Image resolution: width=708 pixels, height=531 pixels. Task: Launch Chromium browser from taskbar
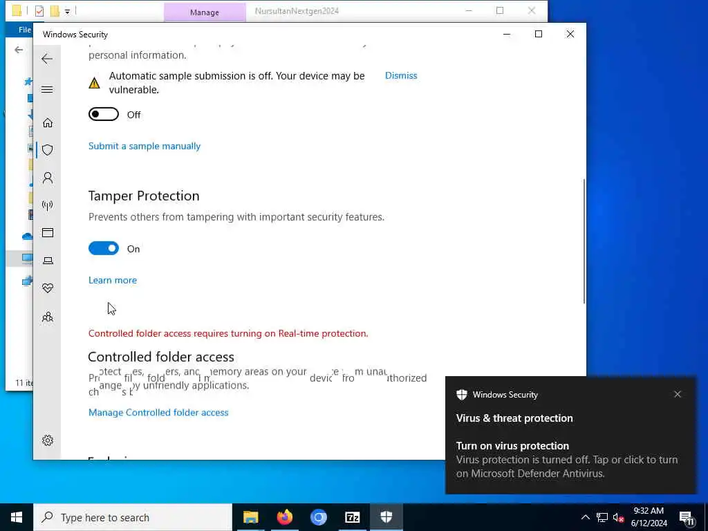[x=318, y=517]
